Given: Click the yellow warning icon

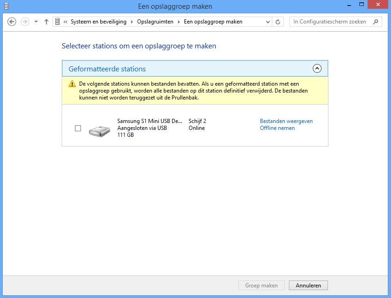Looking at the screenshot, I should pos(72,84).
